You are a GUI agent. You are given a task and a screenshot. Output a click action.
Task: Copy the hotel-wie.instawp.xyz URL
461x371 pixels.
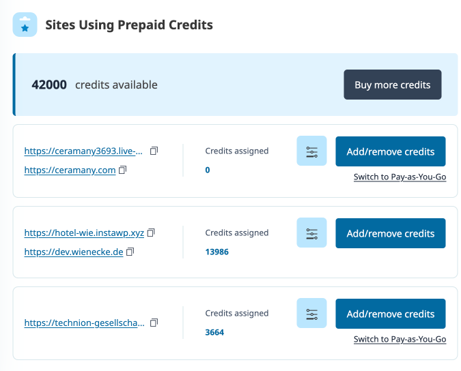[152, 233]
